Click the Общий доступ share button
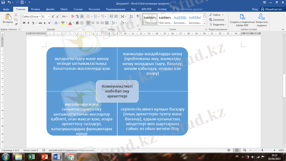Screen dimensions: 286x161 click(x=272, y=9)
